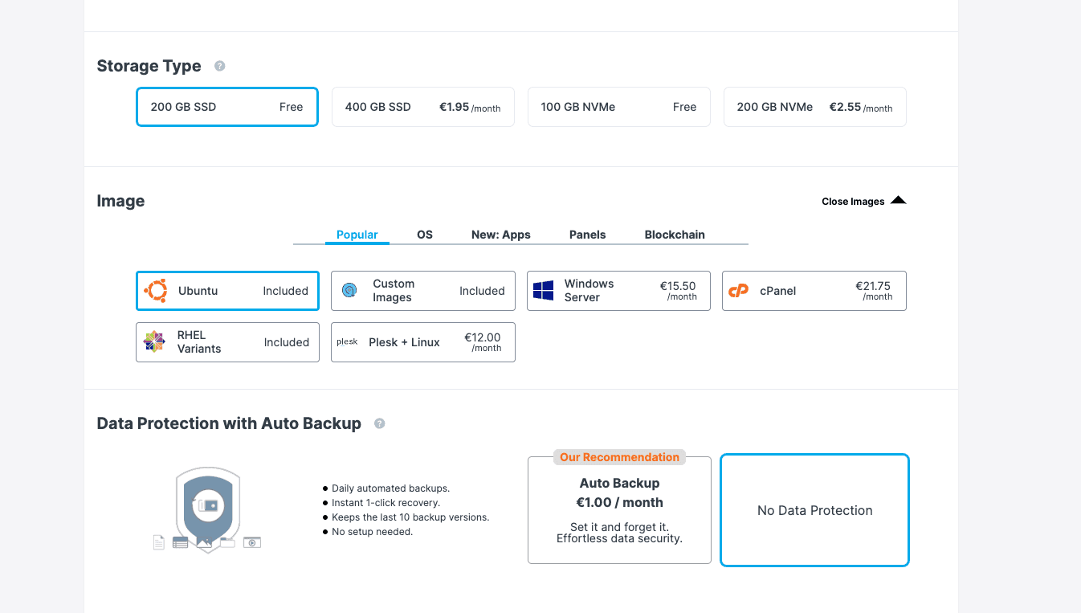Choose Auto Backup for €1.00 per month

(619, 511)
